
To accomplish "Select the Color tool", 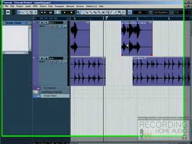I will [124, 12].
